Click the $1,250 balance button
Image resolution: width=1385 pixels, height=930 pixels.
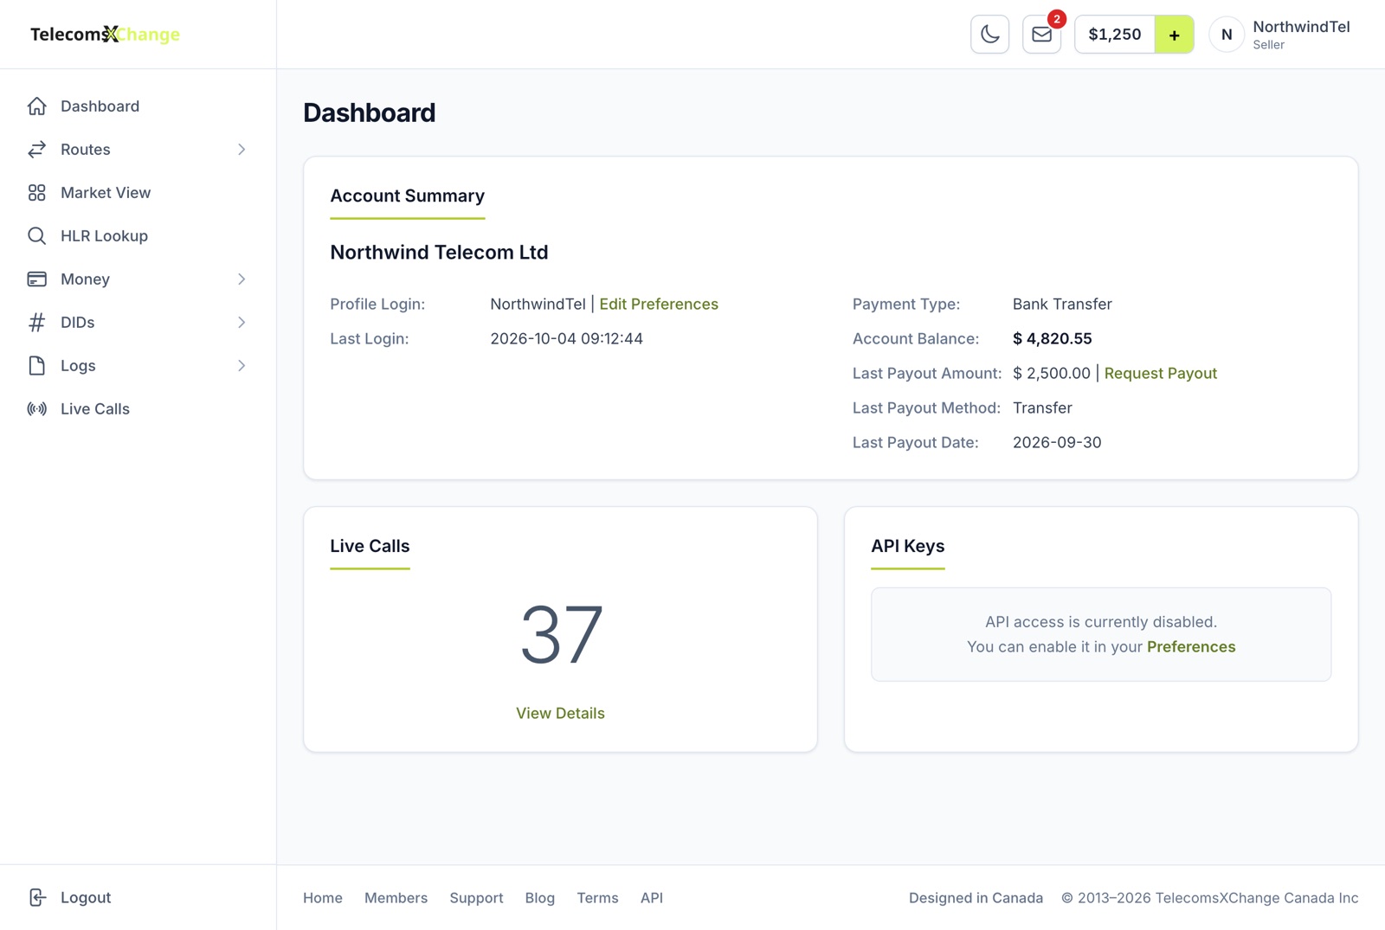pos(1115,35)
